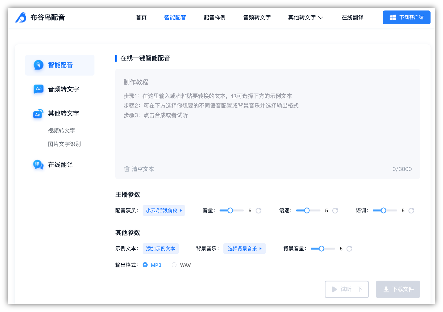Viewport: 443px width, 312px height.
Task: Click the 音量 slider handle
Action: (x=230, y=210)
